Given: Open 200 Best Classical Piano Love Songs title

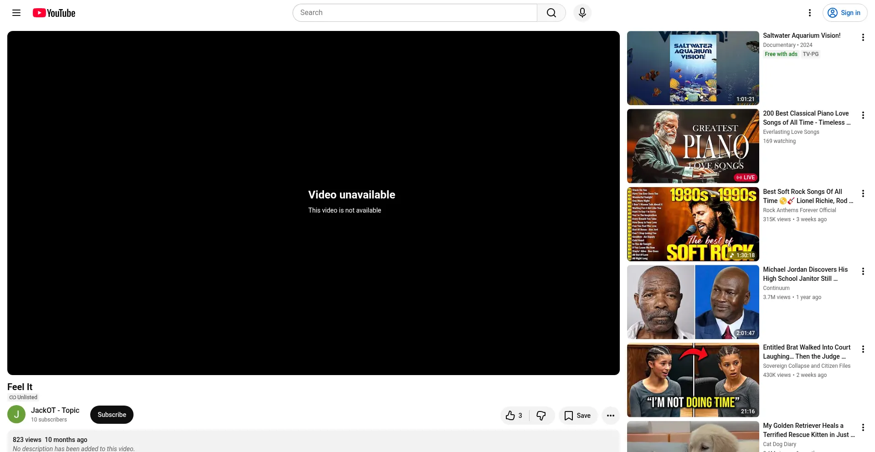Looking at the screenshot, I should click(807, 118).
